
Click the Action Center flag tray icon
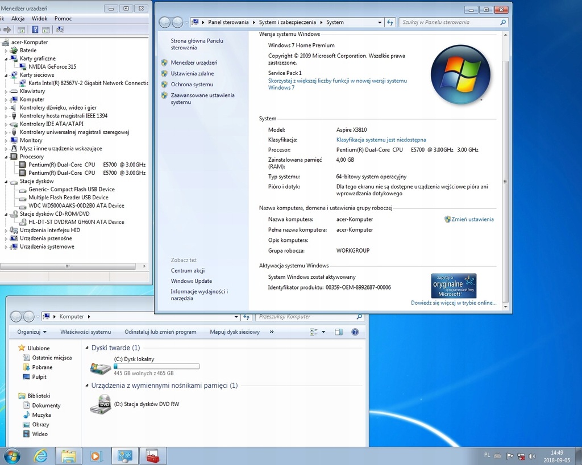click(x=510, y=456)
